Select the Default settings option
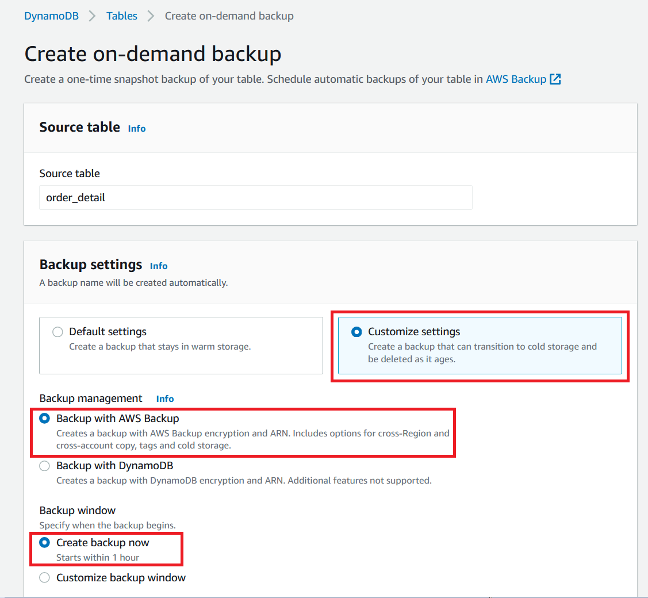The height and width of the screenshot is (598, 648). pyautogui.click(x=57, y=332)
